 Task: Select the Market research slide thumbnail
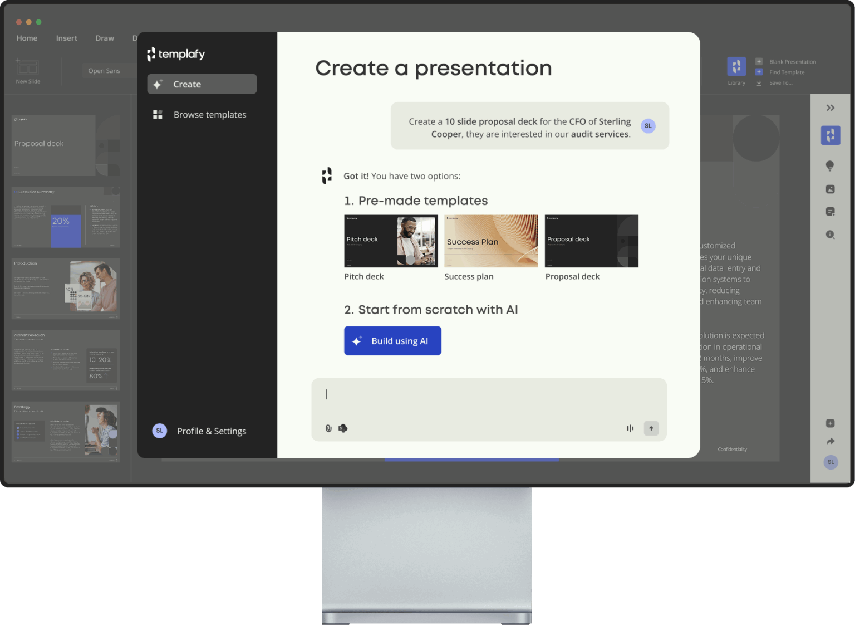[x=66, y=360]
